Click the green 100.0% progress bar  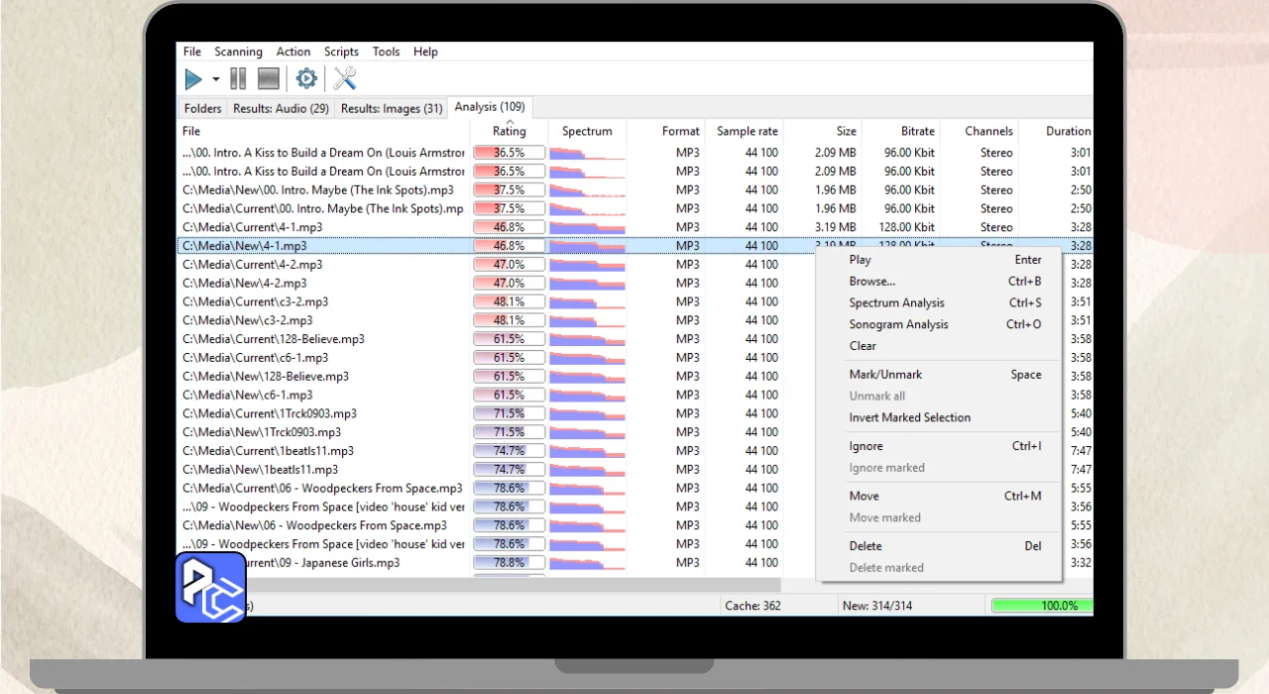pos(1041,606)
